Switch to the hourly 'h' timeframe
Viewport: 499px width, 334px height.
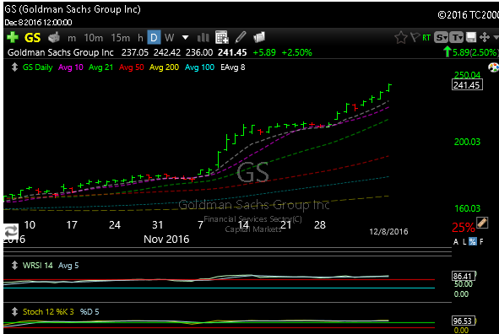(140, 38)
